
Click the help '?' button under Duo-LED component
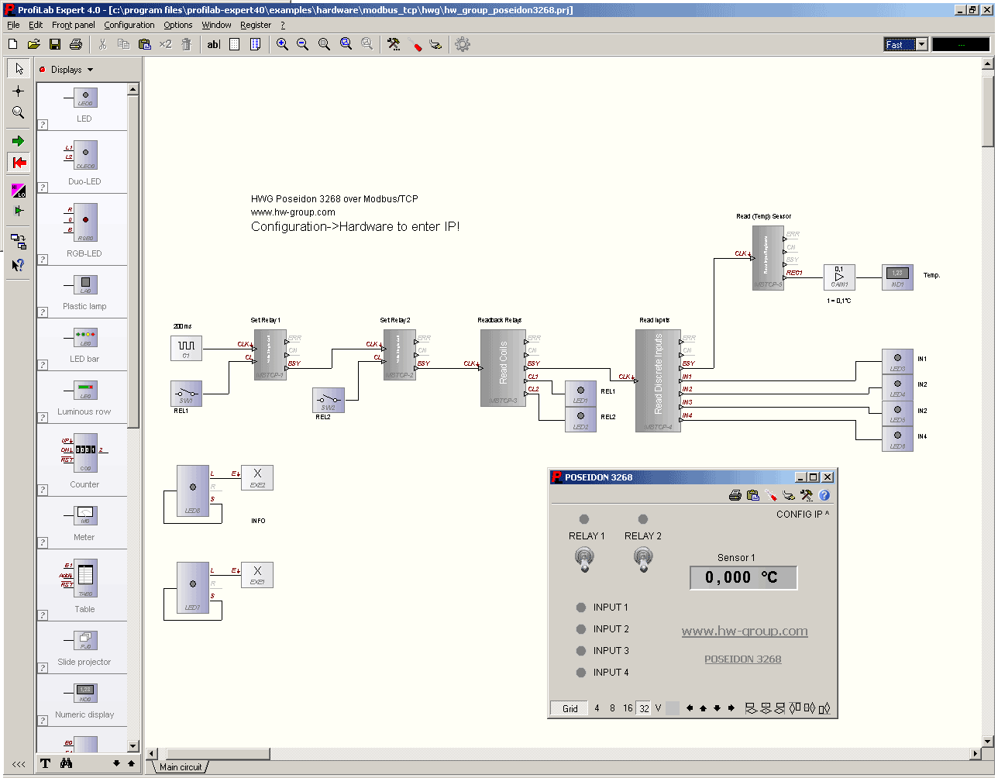[x=43, y=187]
